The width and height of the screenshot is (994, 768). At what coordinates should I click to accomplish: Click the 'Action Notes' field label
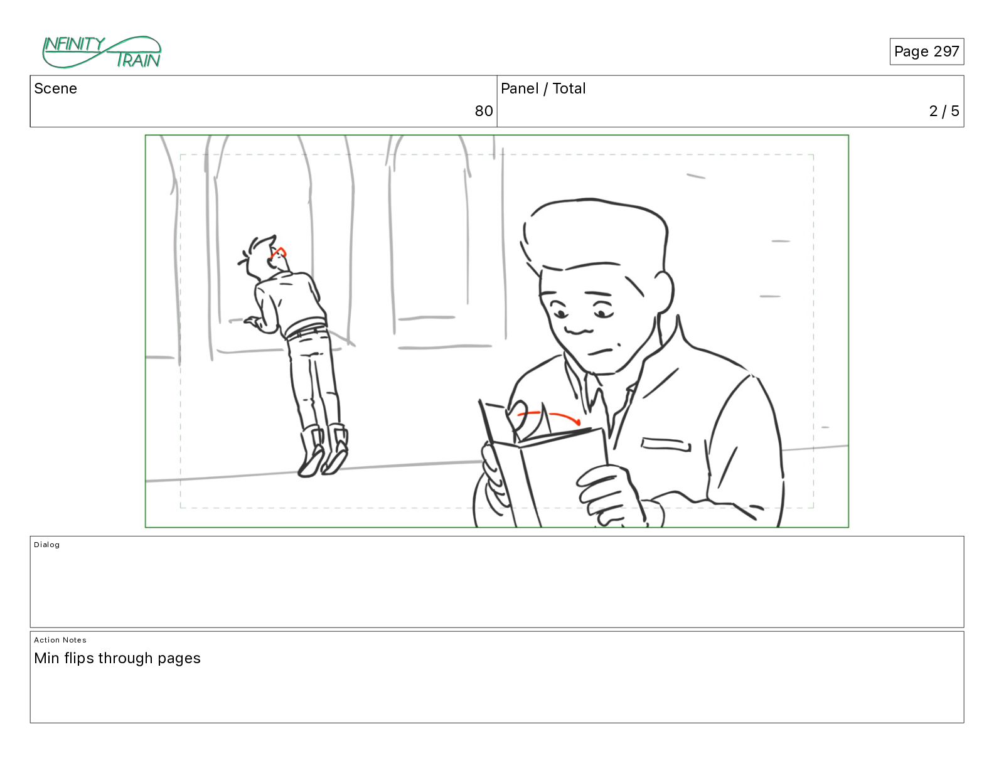click(60, 640)
